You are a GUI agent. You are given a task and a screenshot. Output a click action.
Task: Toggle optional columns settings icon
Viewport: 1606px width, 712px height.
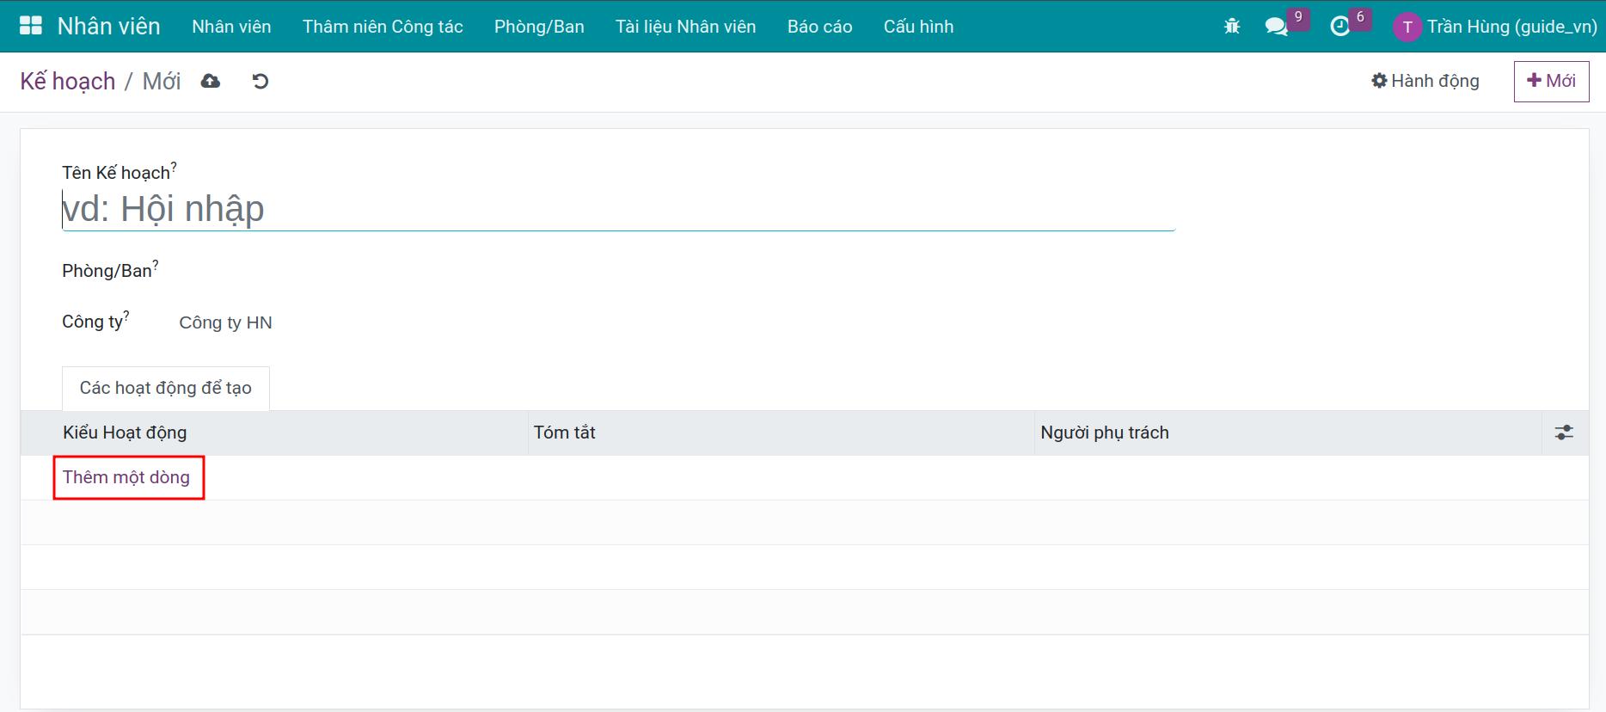pyautogui.click(x=1564, y=433)
